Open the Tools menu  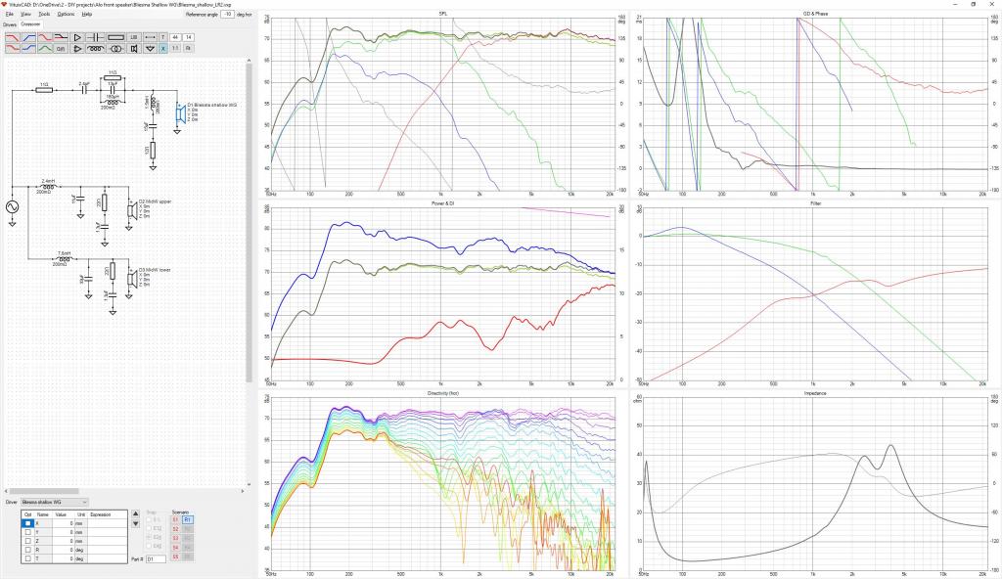click(x=44, y=14)
